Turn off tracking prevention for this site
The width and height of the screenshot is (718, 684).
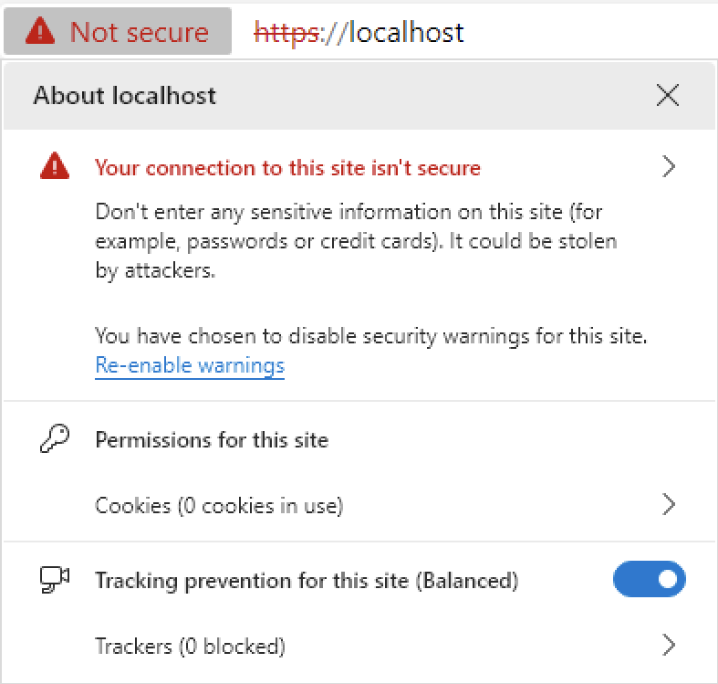[650, 579]
